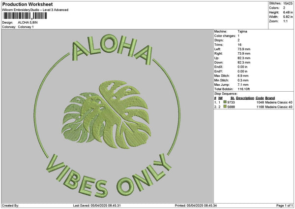
Task: Click the Description column header
Action: tap(245, 98)
